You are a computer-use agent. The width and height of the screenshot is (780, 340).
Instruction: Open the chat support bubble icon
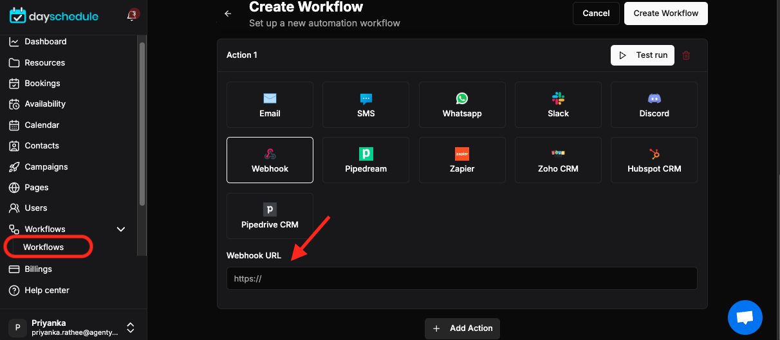[745, 317]
